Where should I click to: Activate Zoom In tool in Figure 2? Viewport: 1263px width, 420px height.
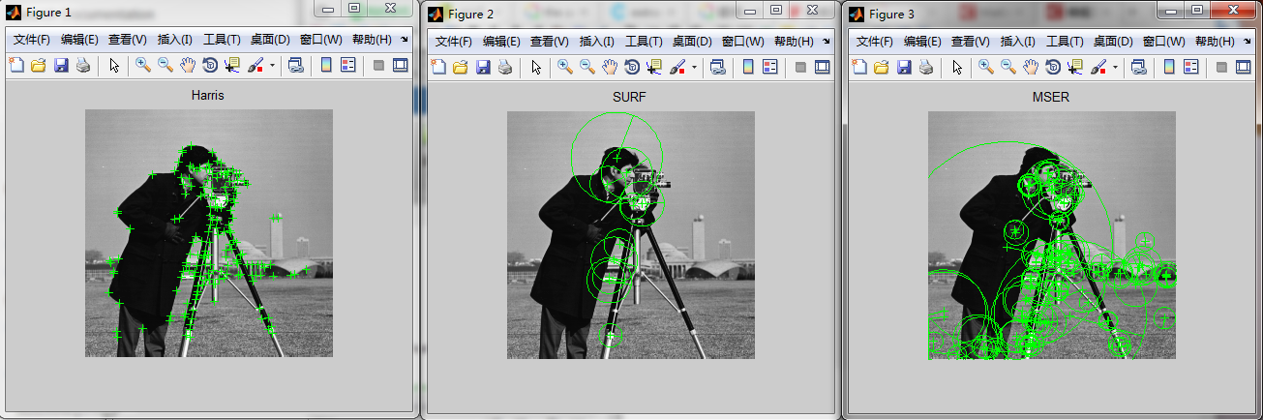click(565, 67)
